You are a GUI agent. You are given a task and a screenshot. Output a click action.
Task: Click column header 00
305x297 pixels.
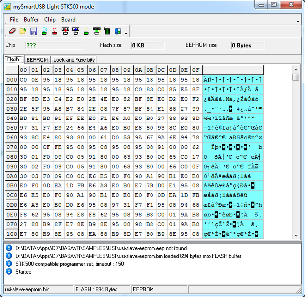click(24, 70)
